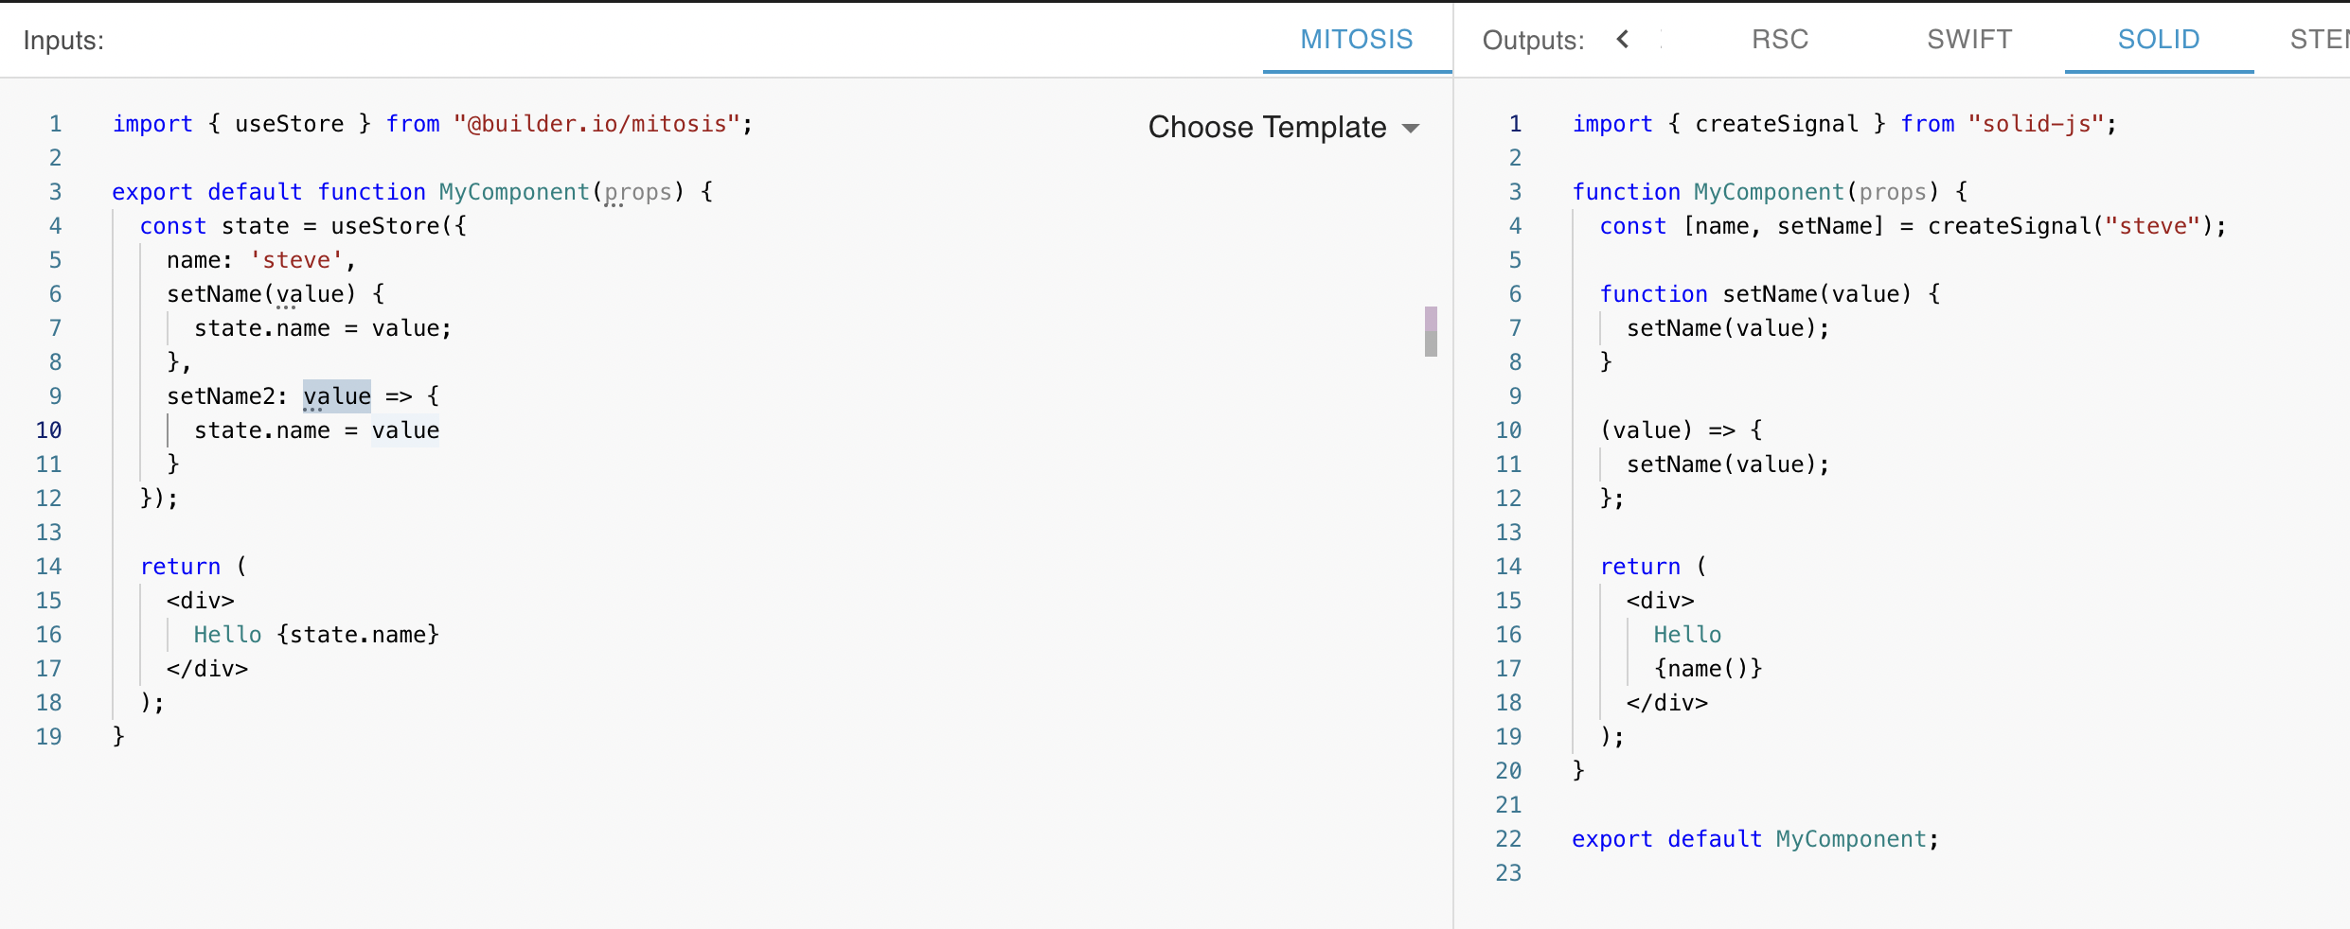Select the SOLID output tab

tap(2158, 40)
